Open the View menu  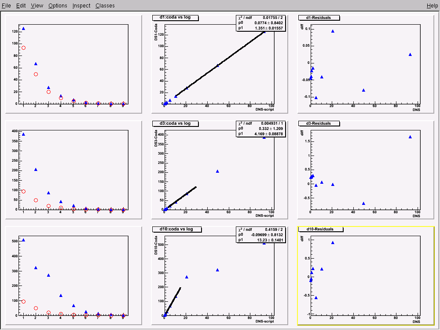click(x=37, y=5)
